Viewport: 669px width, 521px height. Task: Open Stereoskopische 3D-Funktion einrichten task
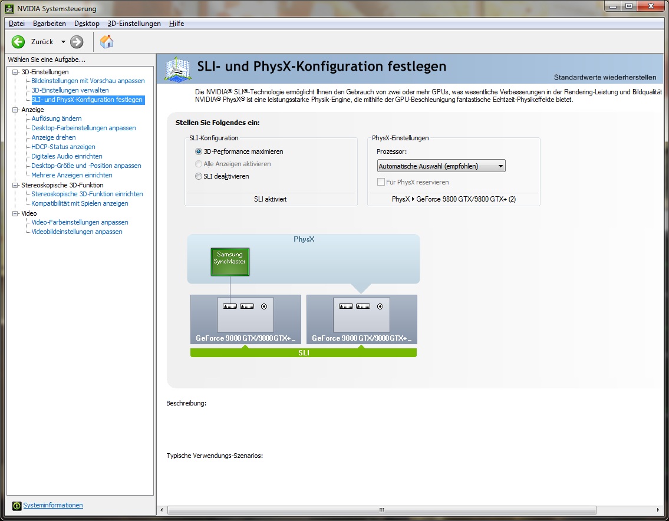click(87, 194)
